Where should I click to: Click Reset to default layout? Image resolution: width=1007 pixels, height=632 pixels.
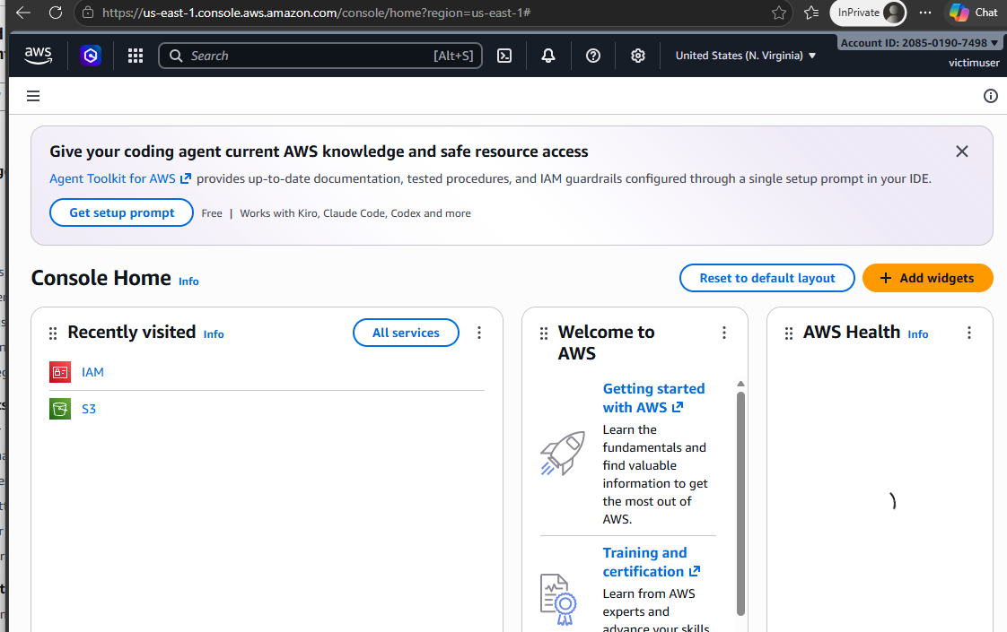(x=766, y=278)
